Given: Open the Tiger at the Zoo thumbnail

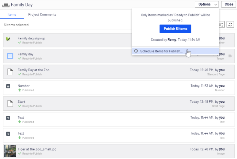Looking at the screenshot, I should [10, 151].
